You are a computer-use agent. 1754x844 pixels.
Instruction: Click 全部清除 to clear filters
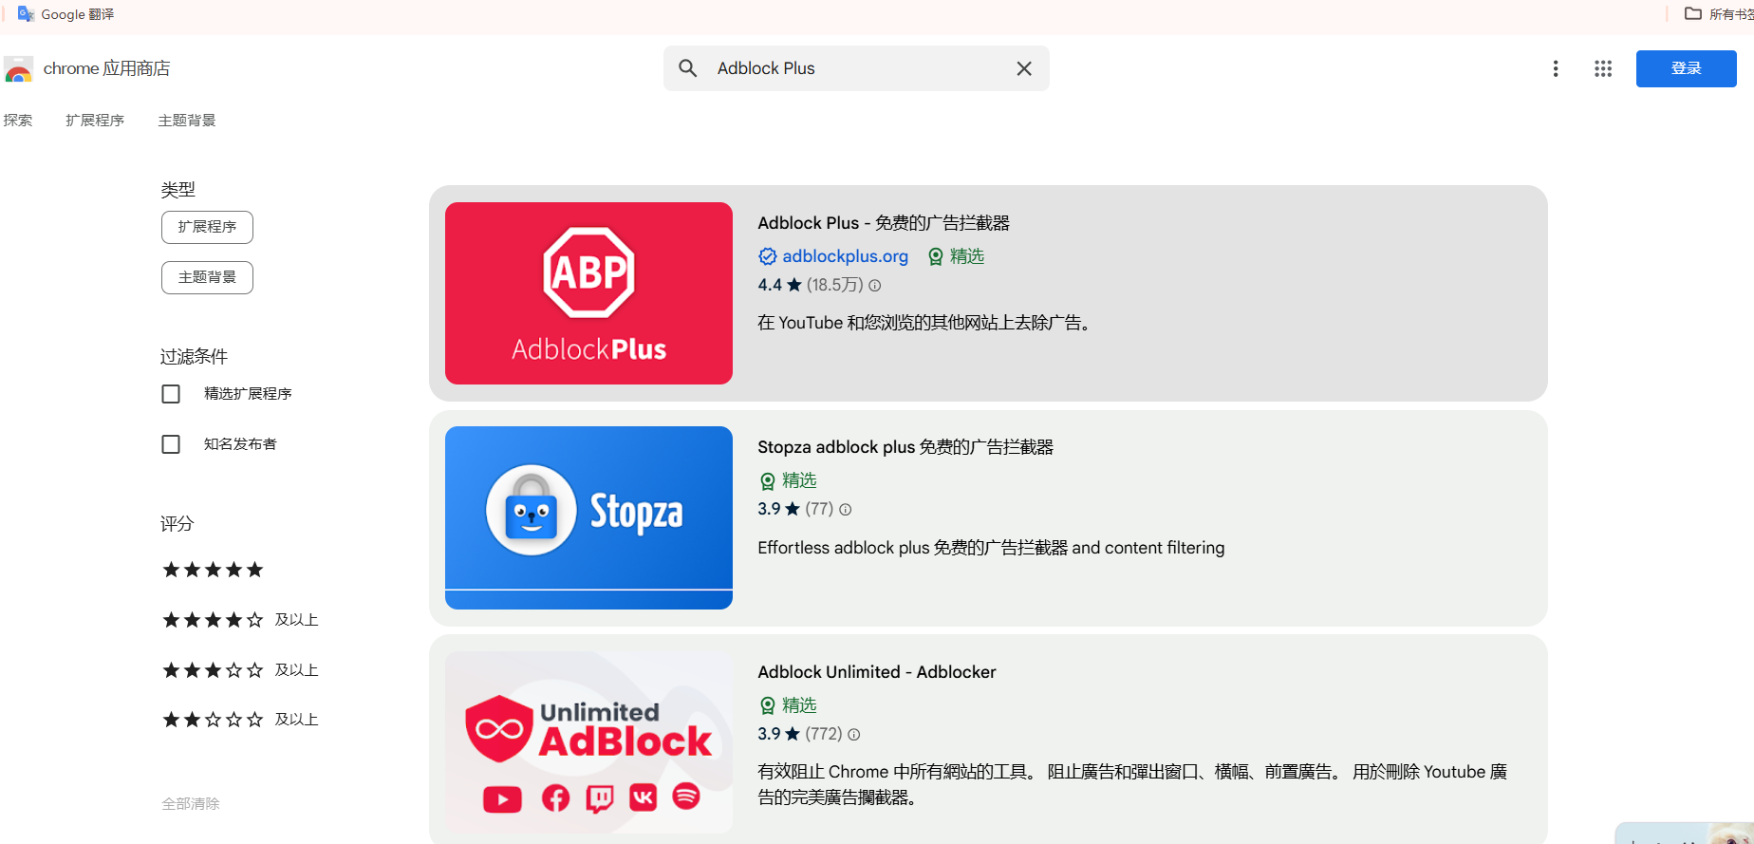tap(191, 803)
